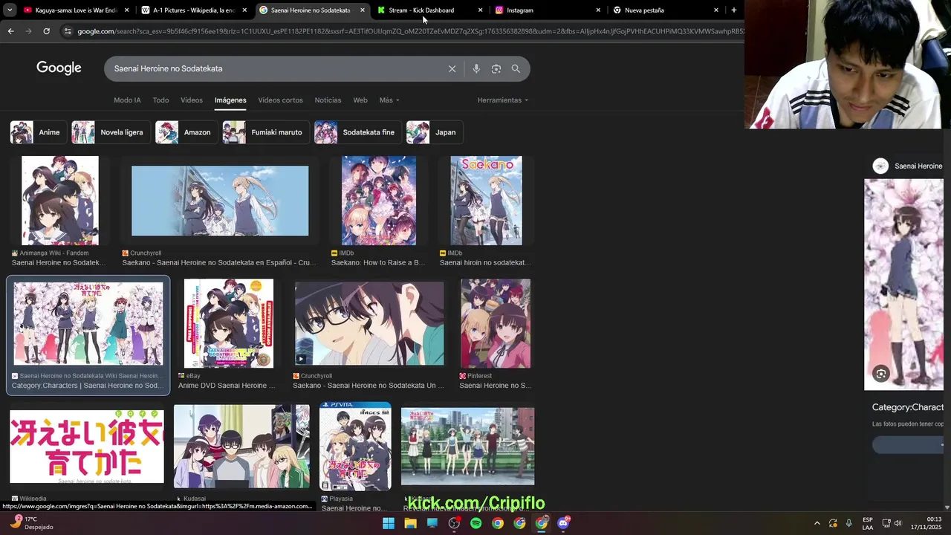Select the Web results tab
The image size is (951, 535).
(x=360, y=100)
